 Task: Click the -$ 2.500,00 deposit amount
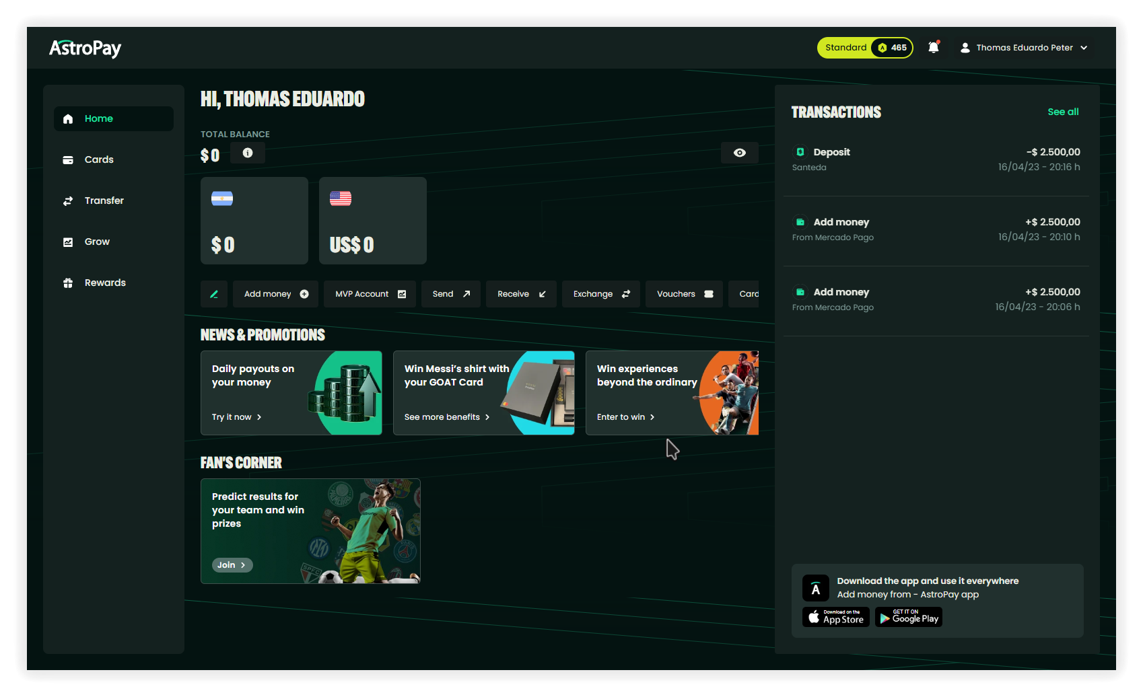pos(1053,152)
